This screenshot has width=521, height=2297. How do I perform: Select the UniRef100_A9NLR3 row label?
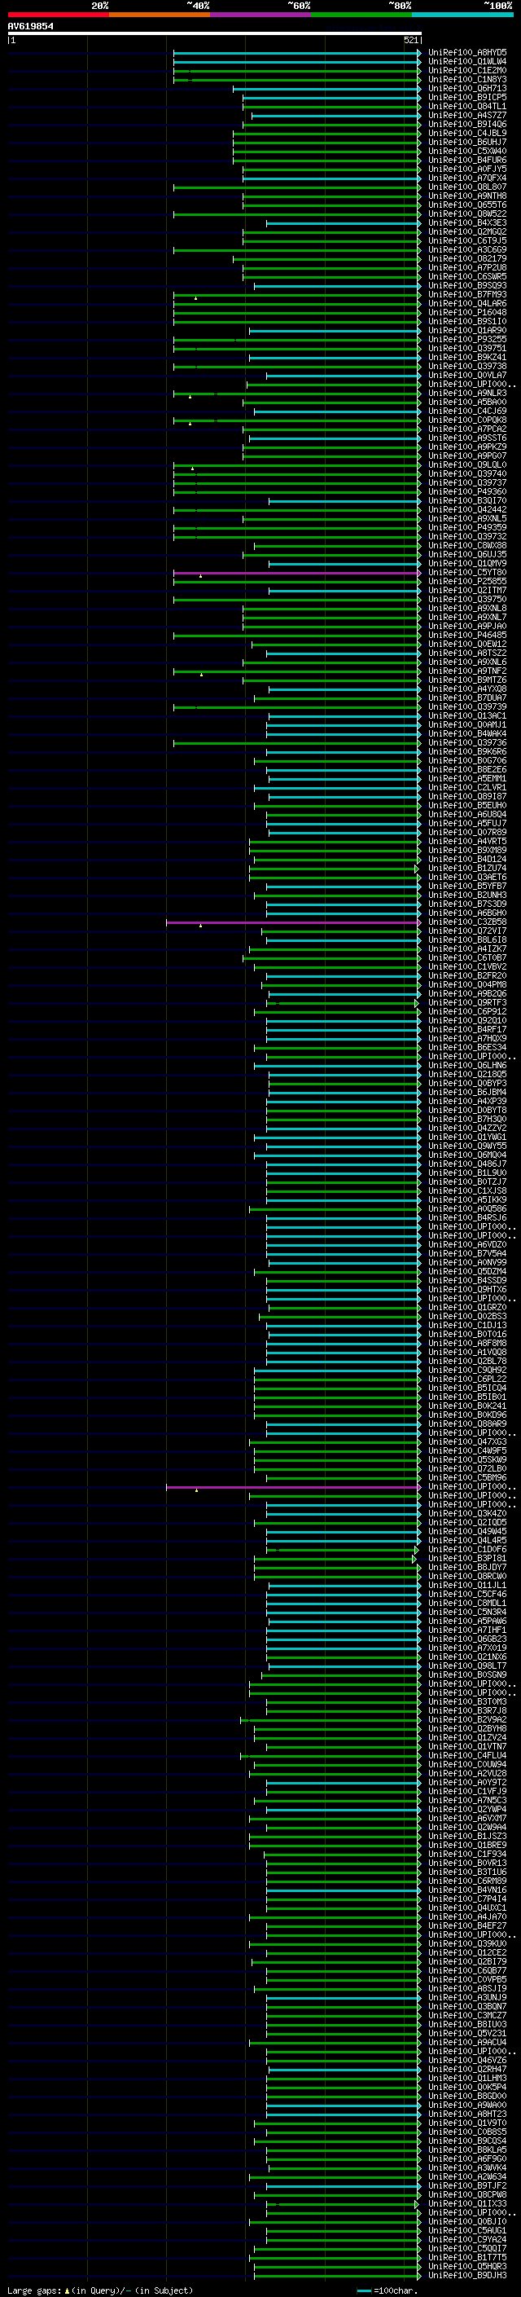467,394
